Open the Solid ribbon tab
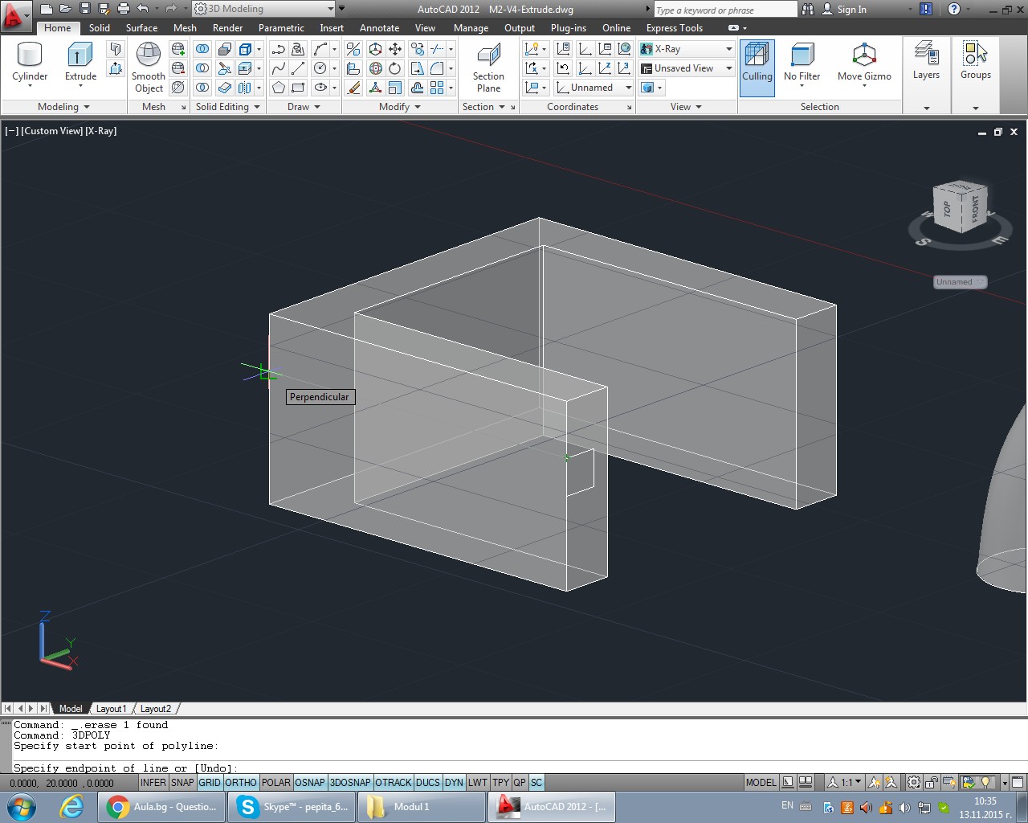Viewport: 1028px width, 823px height. (100, 27)
